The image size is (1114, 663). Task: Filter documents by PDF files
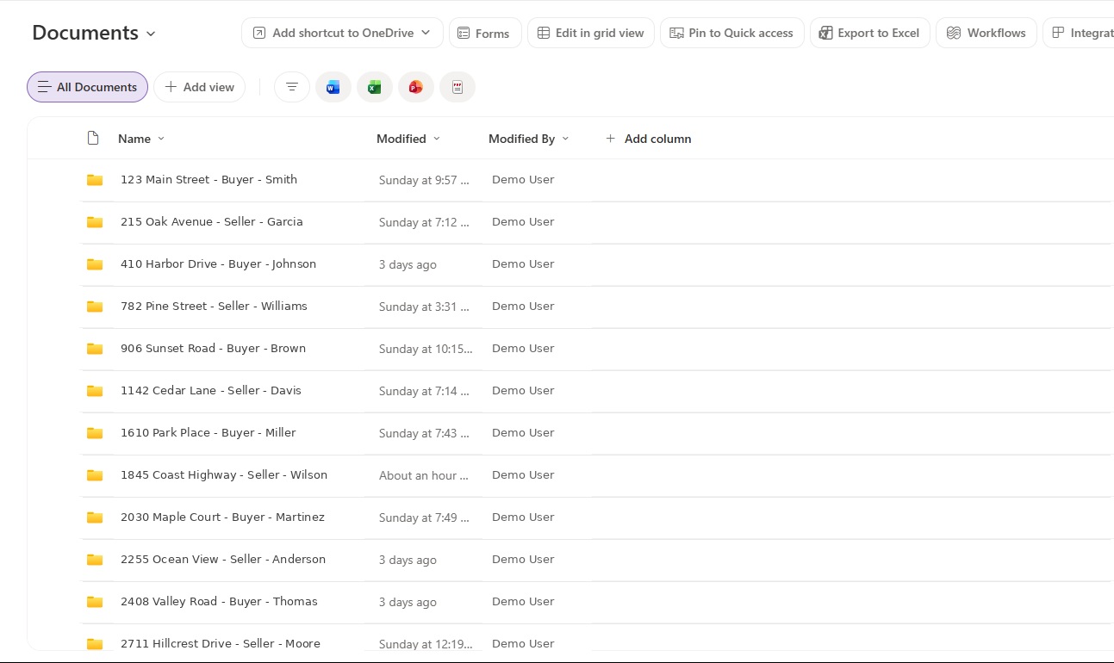click(457, 87)
